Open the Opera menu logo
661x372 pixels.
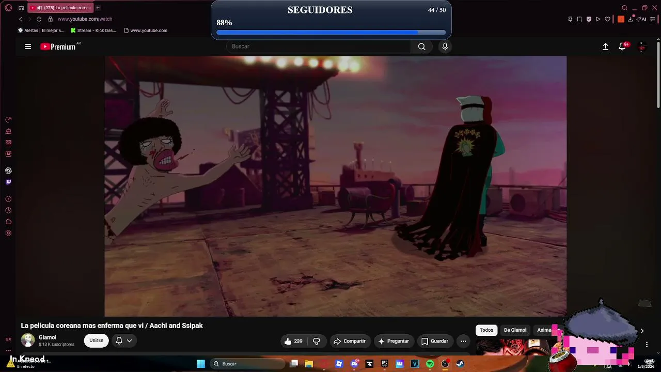[8, 8]
